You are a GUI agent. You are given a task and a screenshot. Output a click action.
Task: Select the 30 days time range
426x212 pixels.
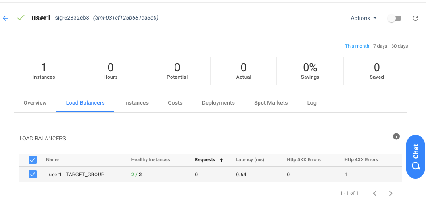(x=399, y=46)
